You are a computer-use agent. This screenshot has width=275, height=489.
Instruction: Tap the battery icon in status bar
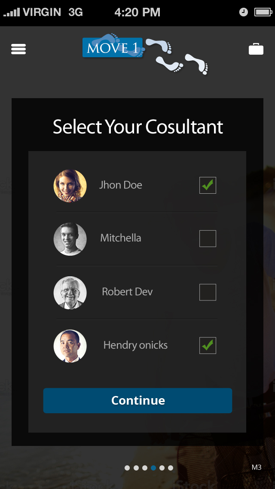pos(263,12)
